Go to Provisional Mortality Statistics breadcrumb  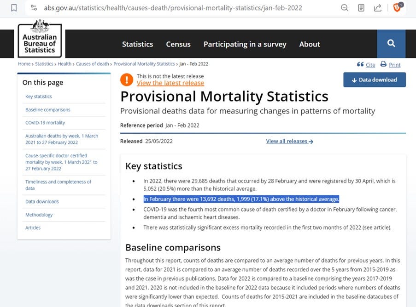(144, 64)
